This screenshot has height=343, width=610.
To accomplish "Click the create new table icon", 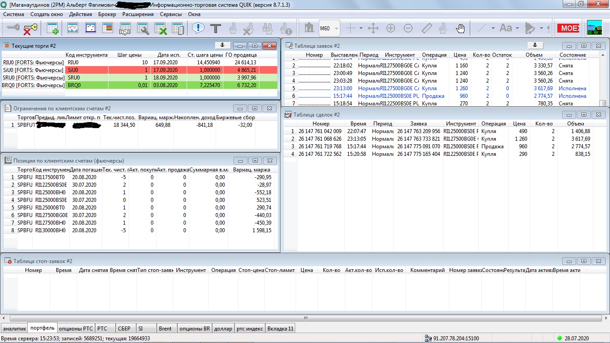I will [x=53, y=29].
